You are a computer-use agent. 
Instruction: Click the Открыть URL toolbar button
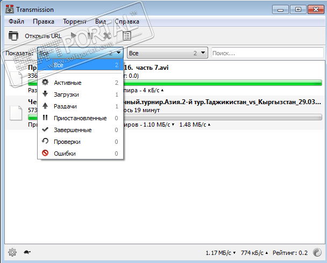[43, 36]
